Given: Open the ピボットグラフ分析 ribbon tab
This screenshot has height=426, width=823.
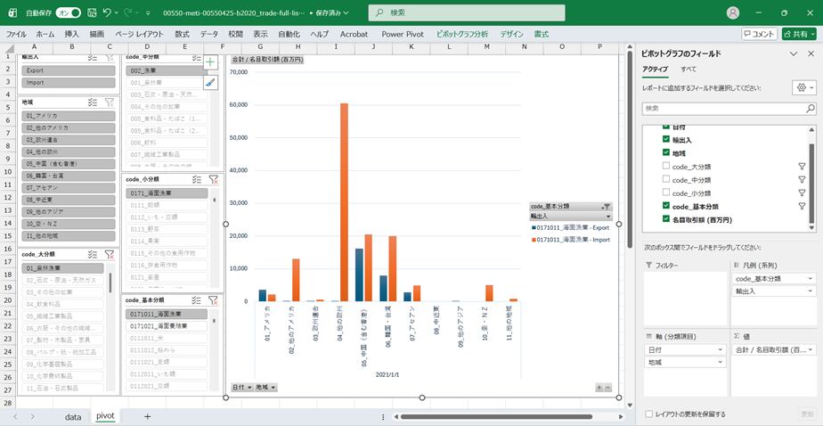Looking at the screenshot, I should 462,34.
